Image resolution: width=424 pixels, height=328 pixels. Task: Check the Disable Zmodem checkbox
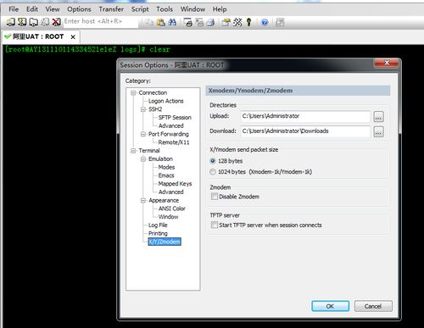click(x=215, y=197)
